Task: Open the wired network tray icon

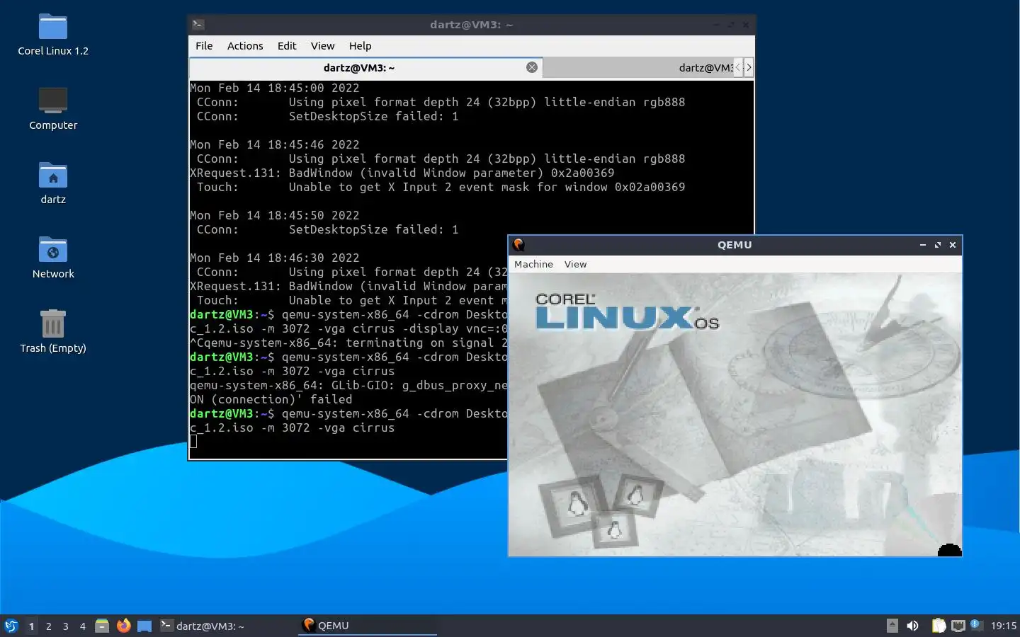Action: tap(958, 626)
